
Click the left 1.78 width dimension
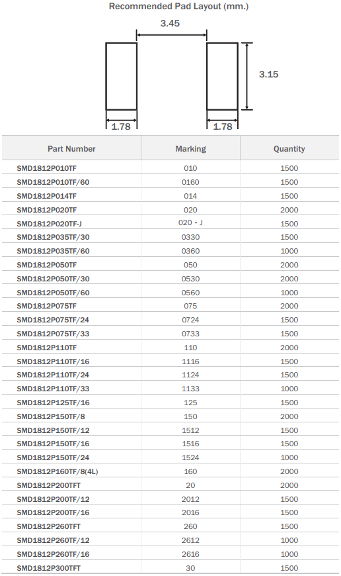(121, 126)
